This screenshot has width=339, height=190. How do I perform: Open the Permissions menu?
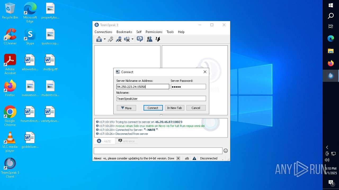tap(154, 32)
